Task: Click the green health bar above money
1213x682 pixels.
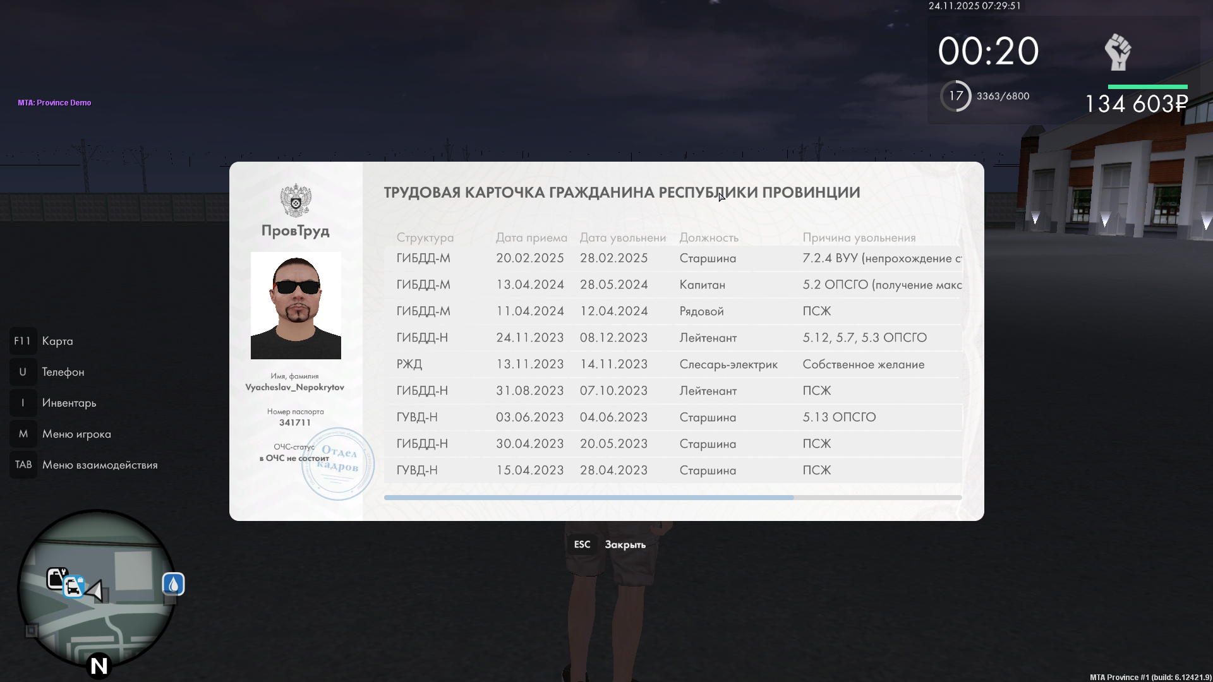Action: click(1147, 87)
